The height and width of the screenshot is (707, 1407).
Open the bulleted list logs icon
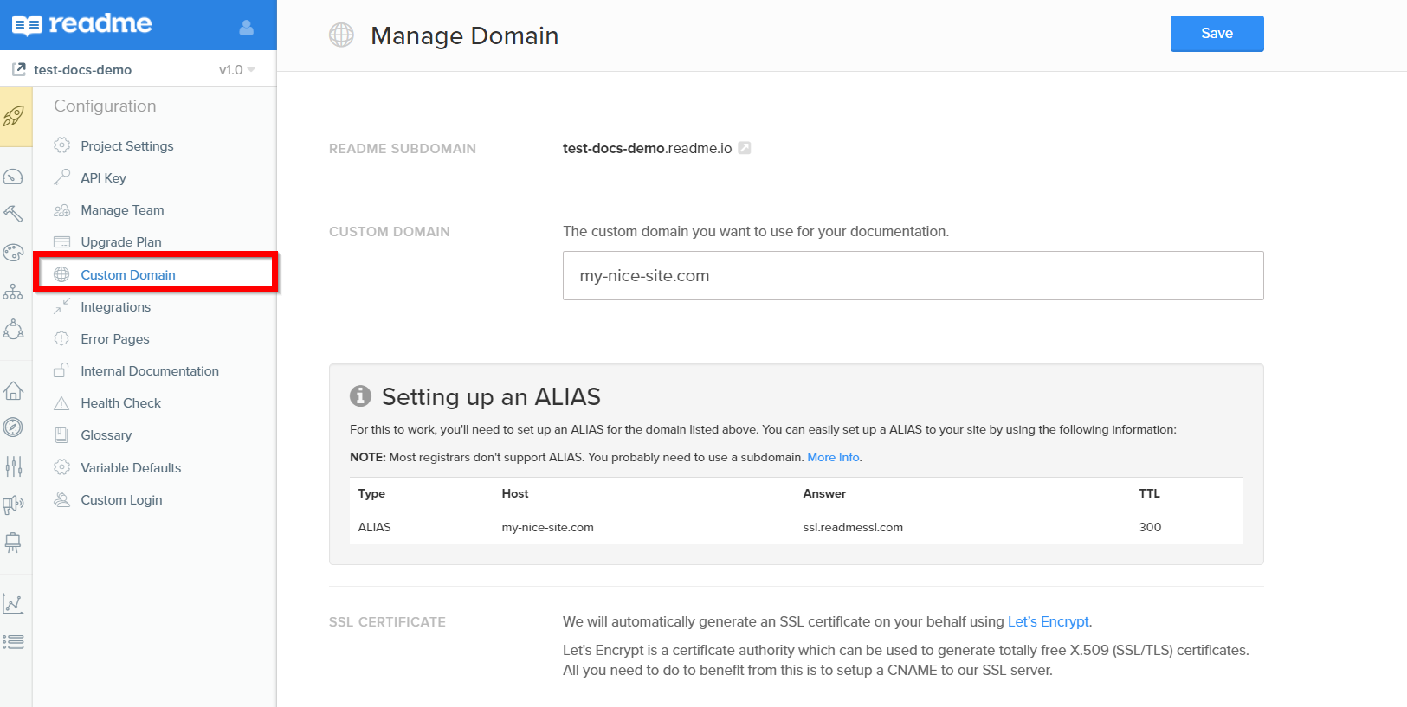coord(13,642)
